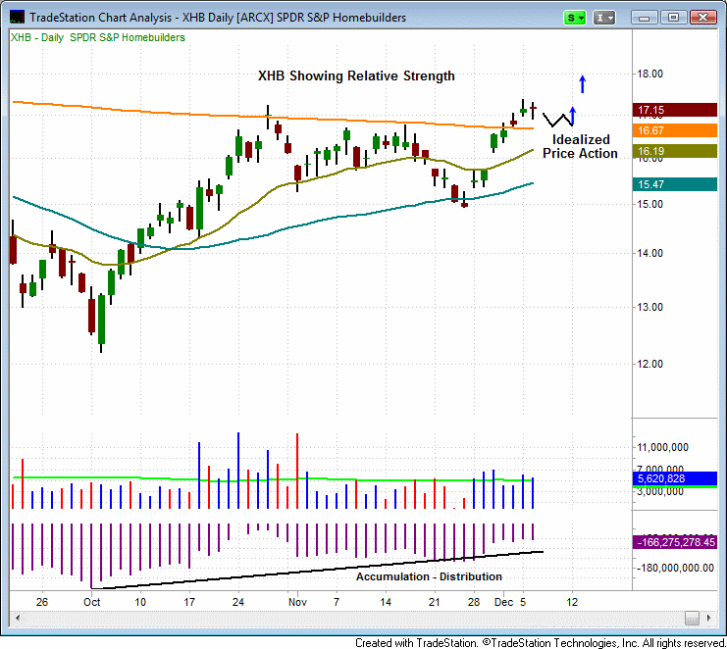Click the purple -166,275,278.45 indicator label

pos(675,542)
